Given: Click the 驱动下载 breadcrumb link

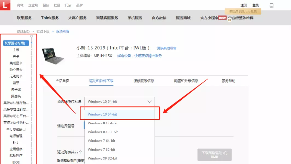Looking at the screenshot, I should pos(43,31).
